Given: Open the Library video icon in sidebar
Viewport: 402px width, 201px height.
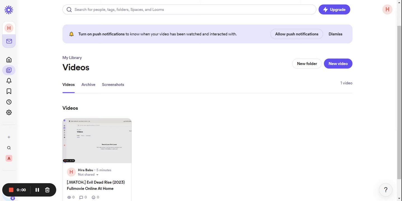Looking at the screenshot, I should pyautogui.click(x=9, y=70).
